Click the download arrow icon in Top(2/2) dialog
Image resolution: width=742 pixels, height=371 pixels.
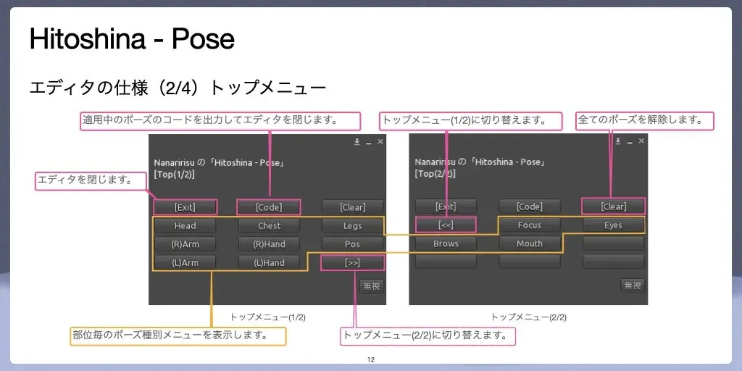pos(617,141)
